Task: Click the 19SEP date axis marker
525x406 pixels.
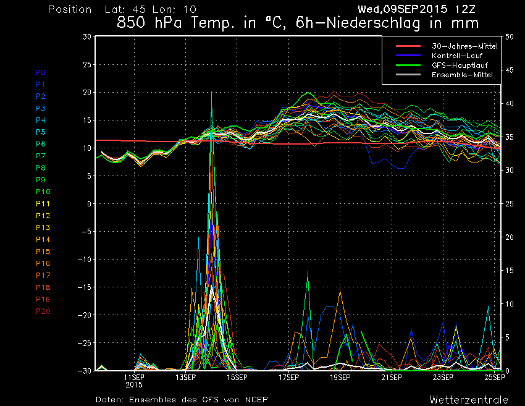Action: click(x=340, y=377)
